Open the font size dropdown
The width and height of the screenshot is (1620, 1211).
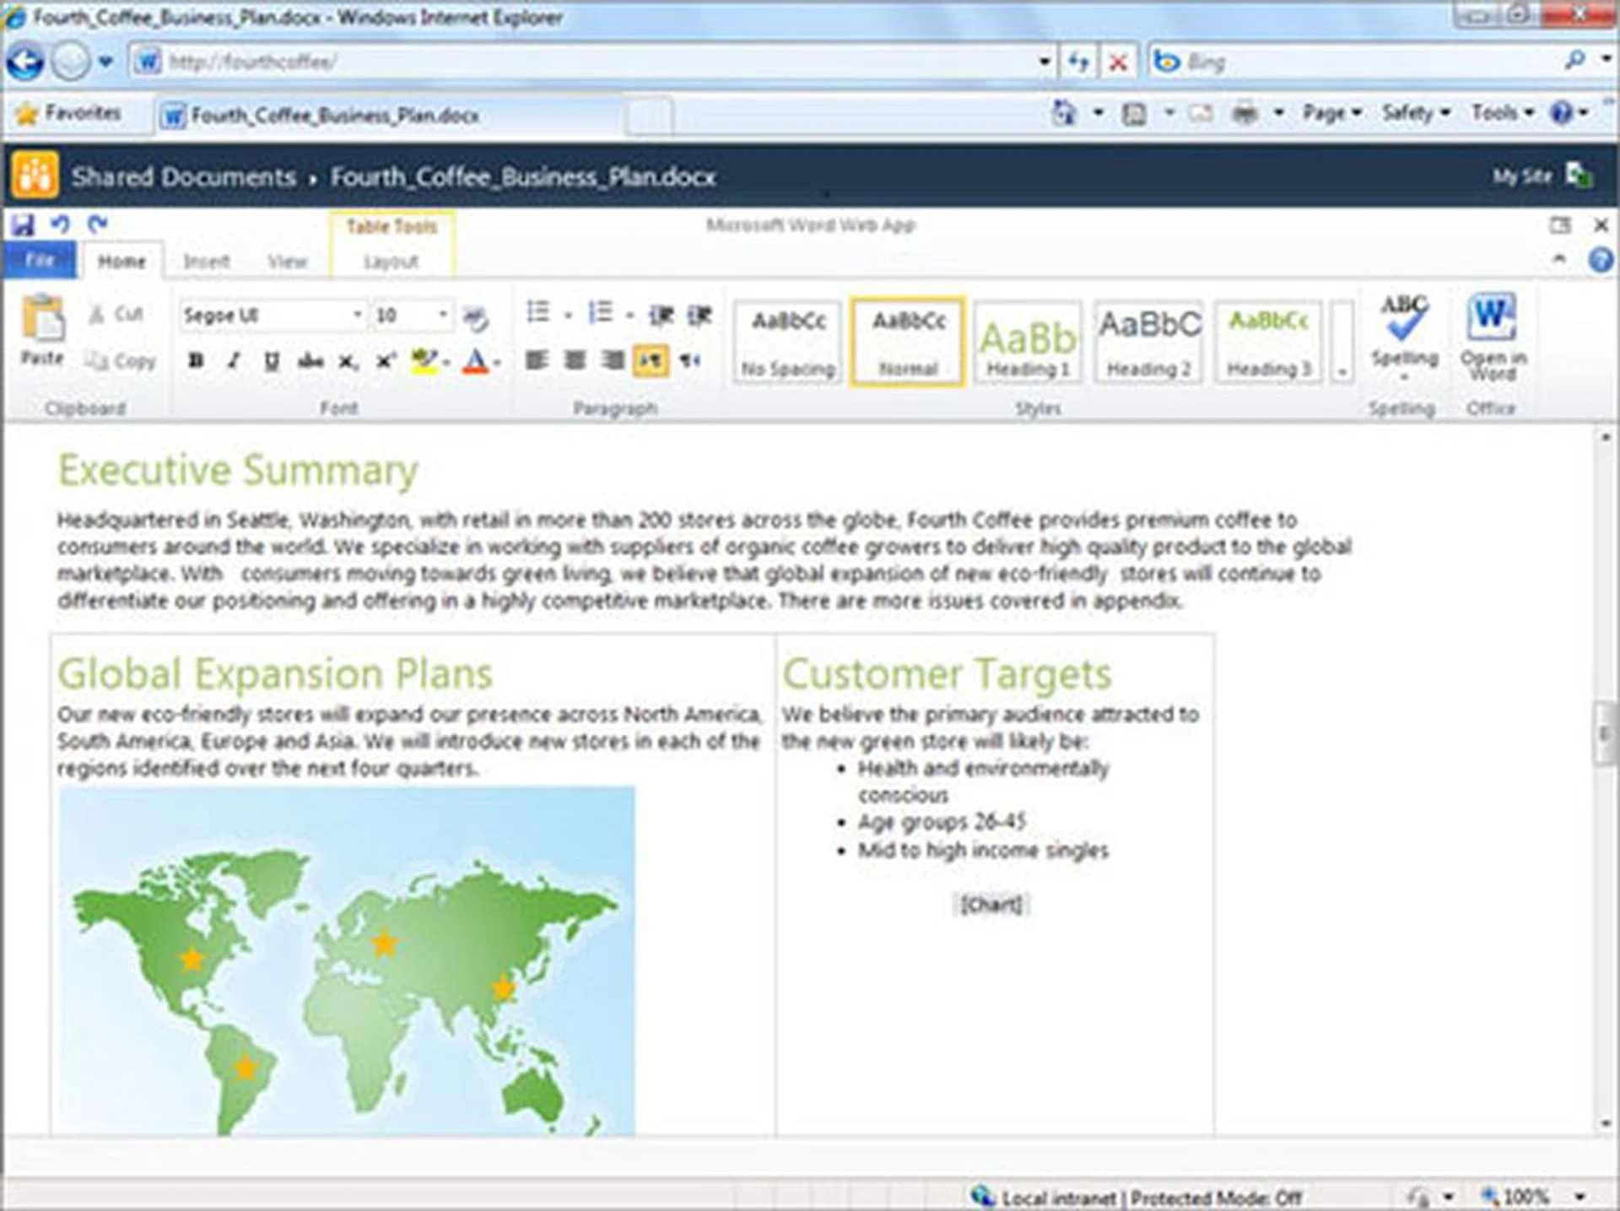click(443, 316)
